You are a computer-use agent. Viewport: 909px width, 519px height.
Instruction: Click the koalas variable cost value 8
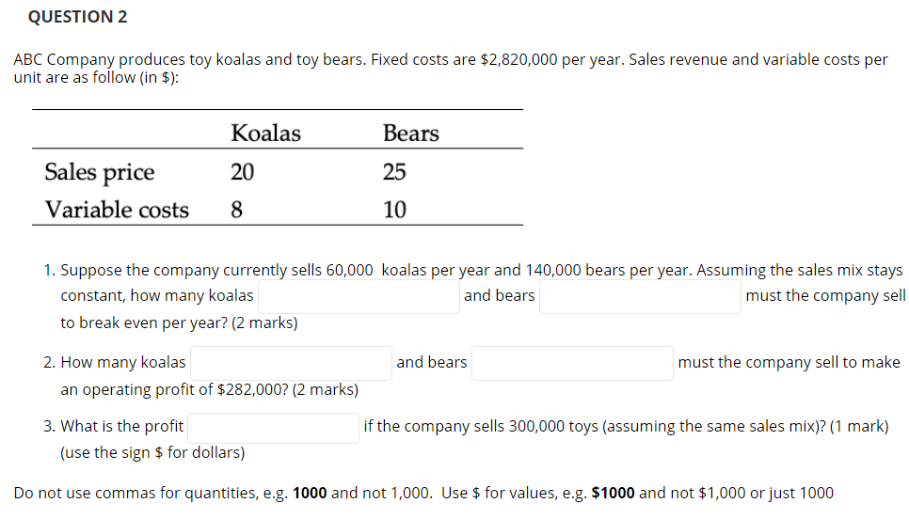click(237, 210)
